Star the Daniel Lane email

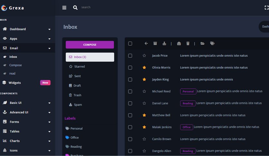tap(144, 103)
